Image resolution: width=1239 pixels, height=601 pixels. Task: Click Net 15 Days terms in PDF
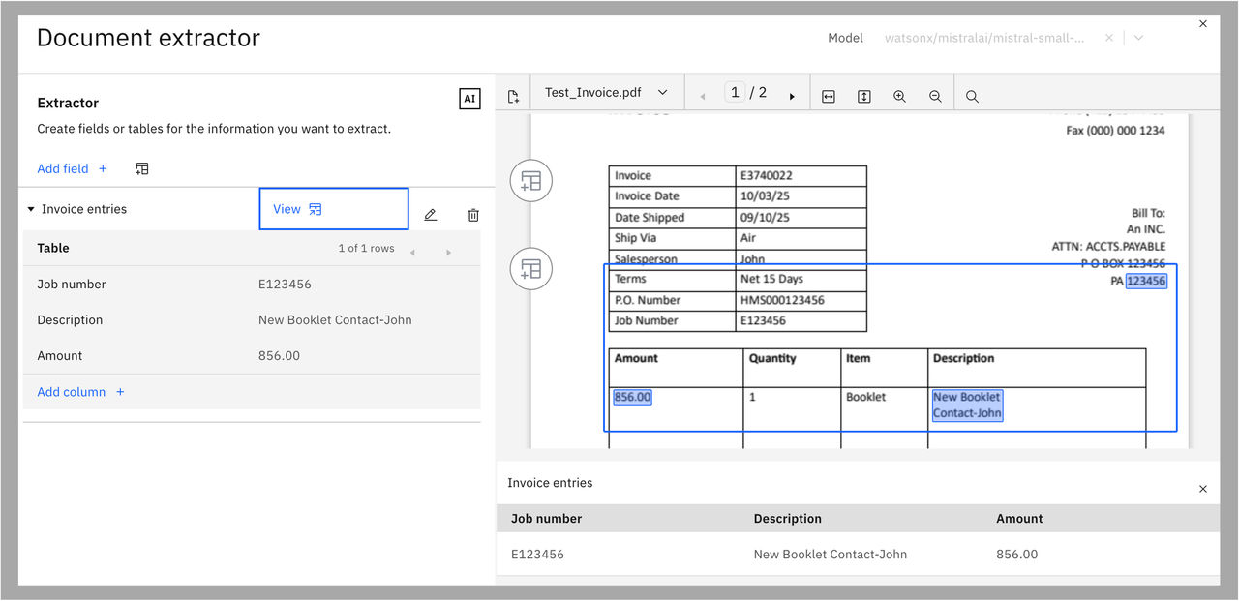tap(771, 279)
